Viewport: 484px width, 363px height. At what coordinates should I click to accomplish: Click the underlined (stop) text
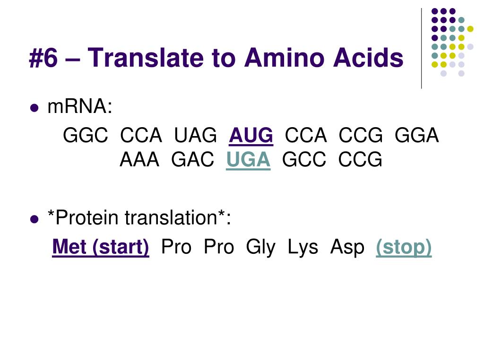[x=404, y=247]
